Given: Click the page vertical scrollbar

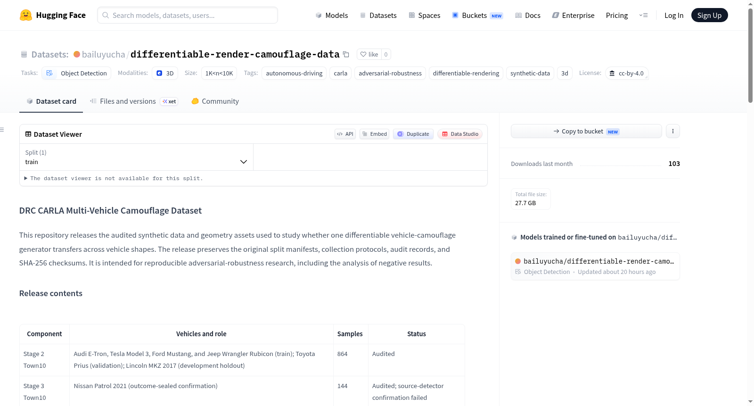Looking at the screenshot, I should 750,55.
